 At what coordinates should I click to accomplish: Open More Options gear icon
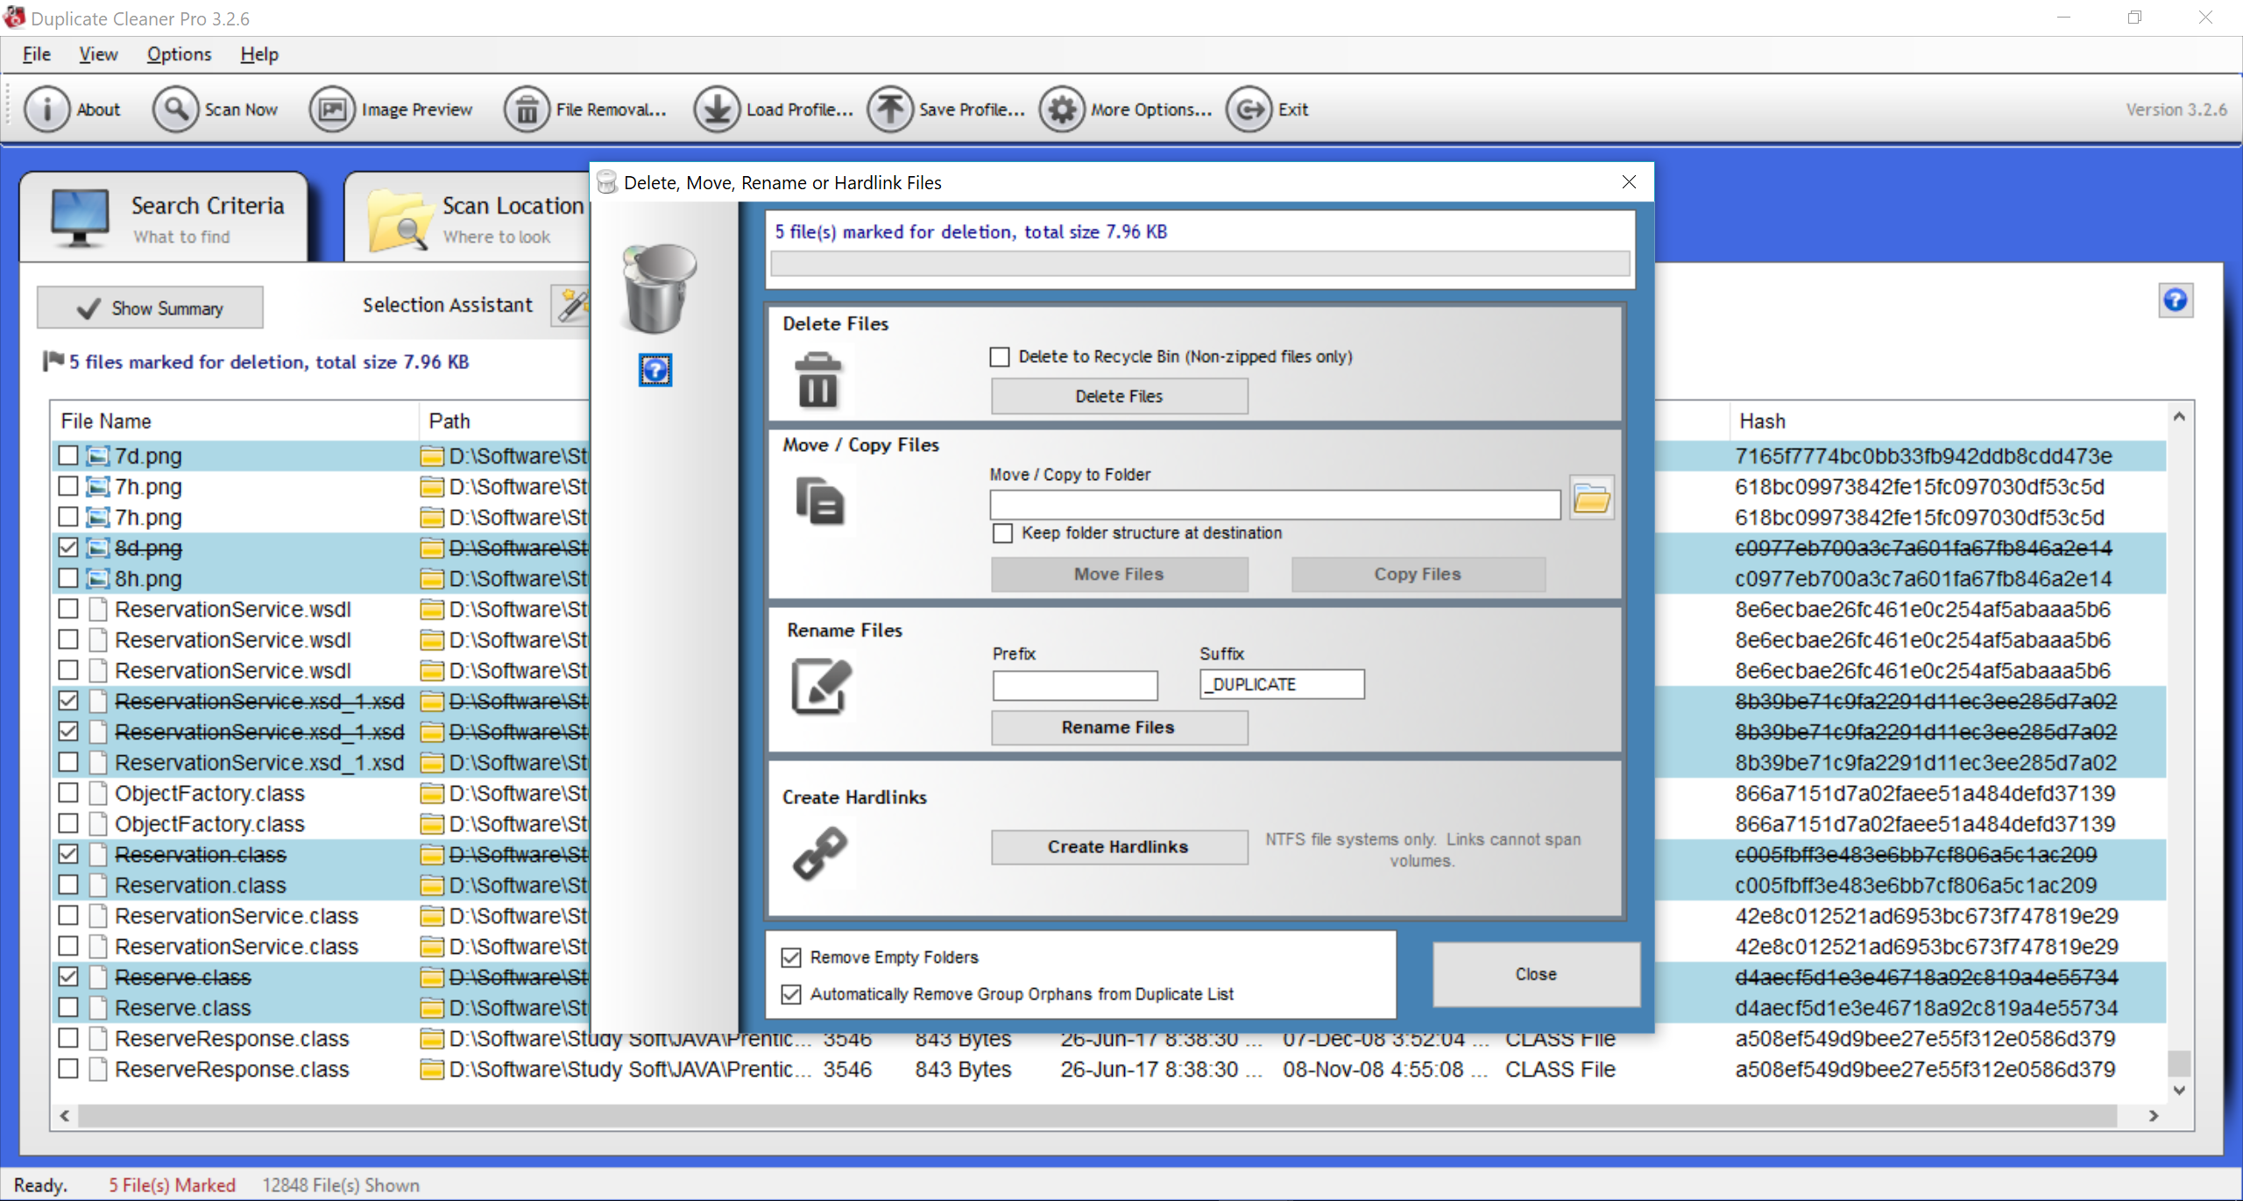pos(1061,110)
